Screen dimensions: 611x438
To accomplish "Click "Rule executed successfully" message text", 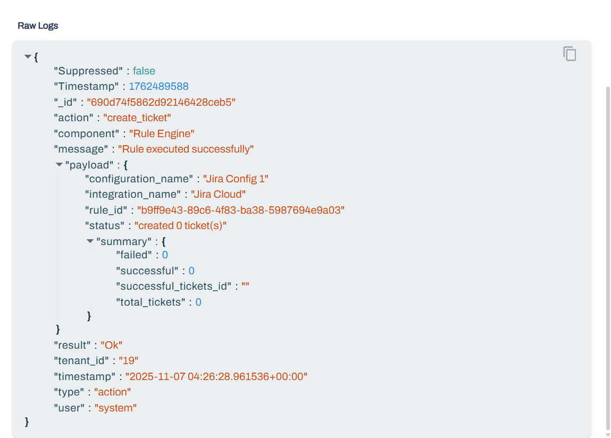I will point(186,149).
